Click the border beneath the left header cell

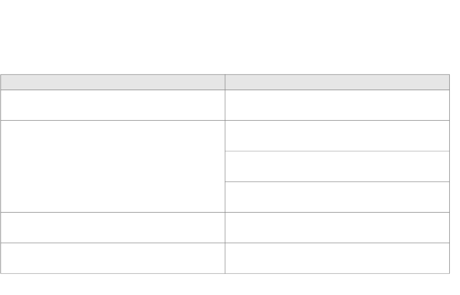113,90
